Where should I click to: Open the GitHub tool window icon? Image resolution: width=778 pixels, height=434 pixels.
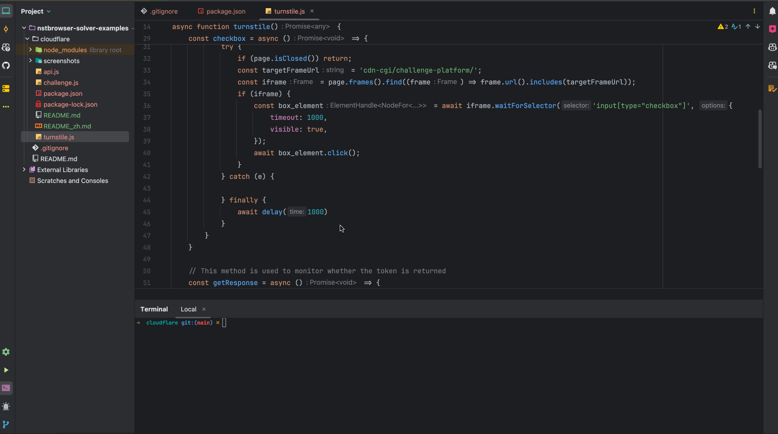click(x=6, y=65)
